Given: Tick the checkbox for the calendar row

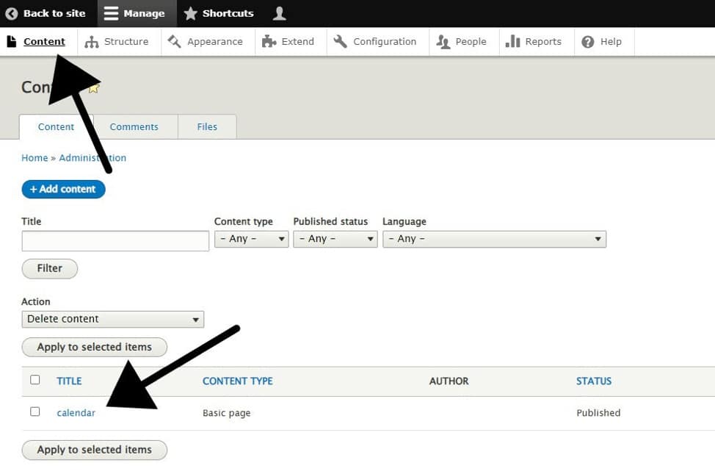Looking at the screenshot, I should (x=35, y=412).
